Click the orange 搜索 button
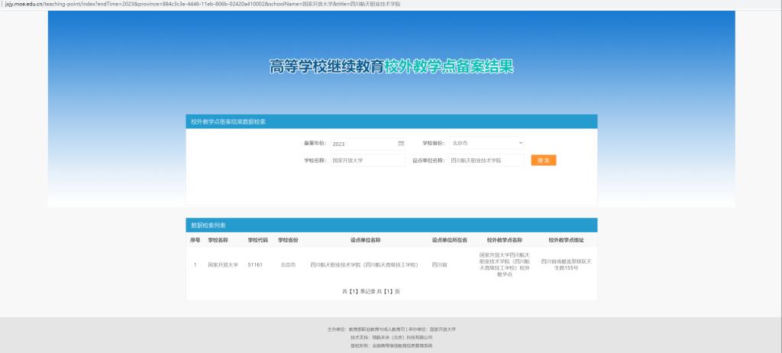782x353 pixels. 543,160
